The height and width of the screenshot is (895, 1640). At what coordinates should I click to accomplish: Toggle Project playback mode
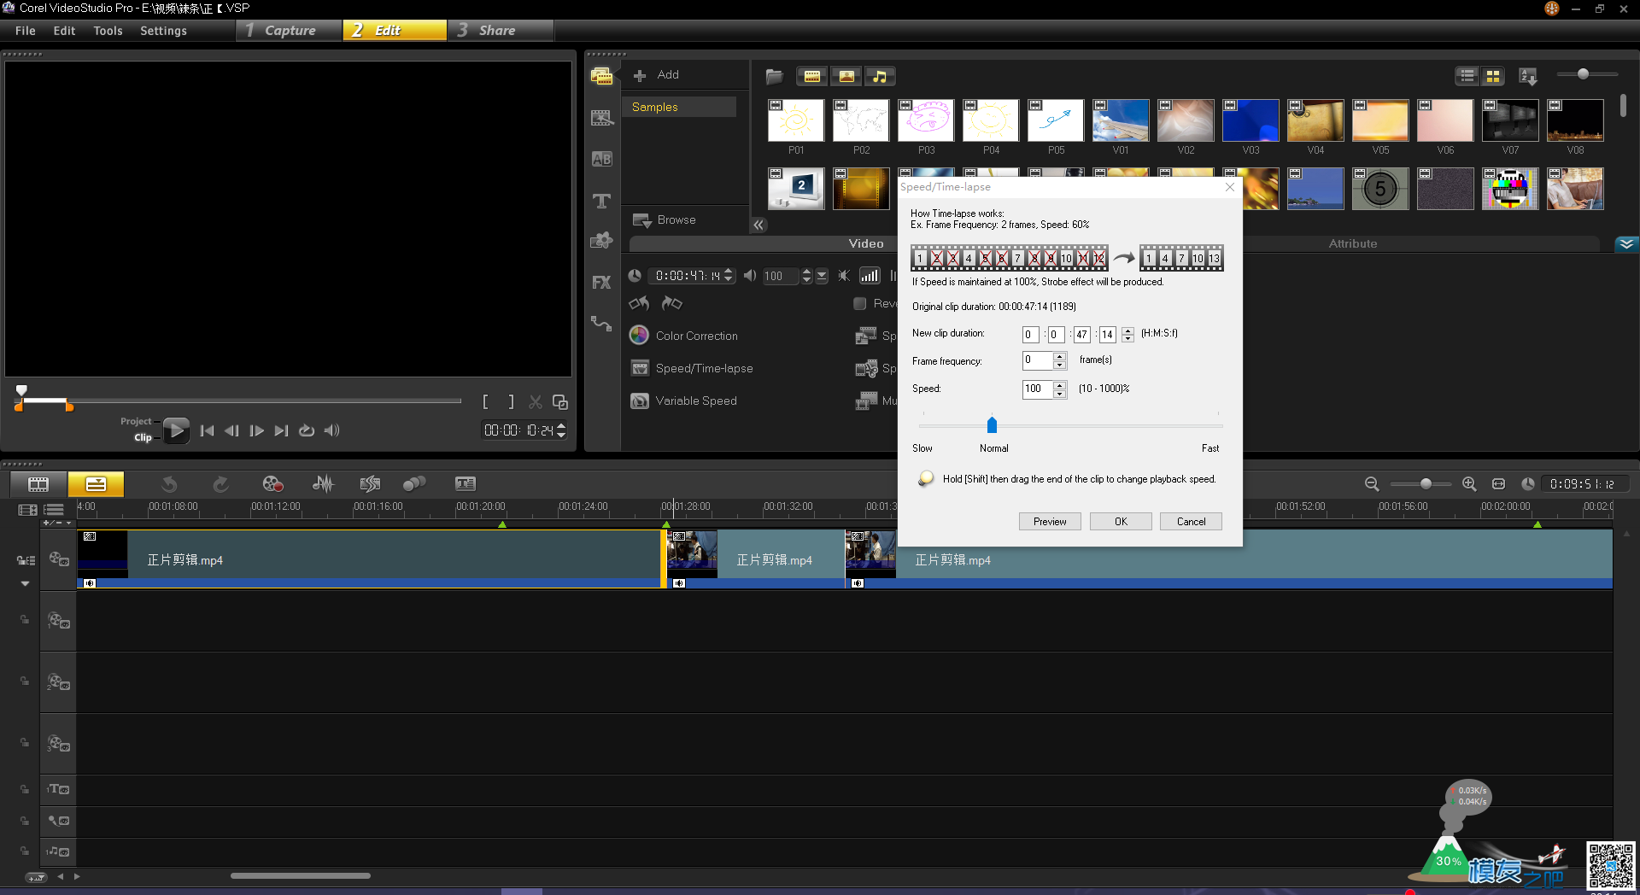pos(135,421)
